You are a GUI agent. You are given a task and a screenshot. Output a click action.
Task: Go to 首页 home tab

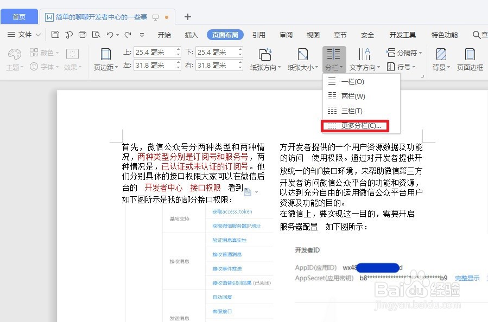point(19,17)
